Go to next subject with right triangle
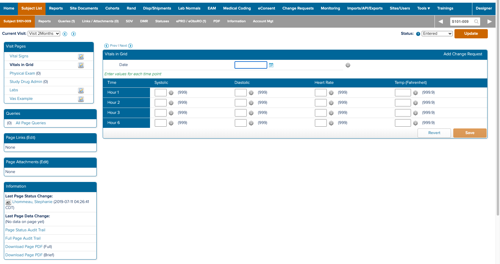 pos(489,21)
